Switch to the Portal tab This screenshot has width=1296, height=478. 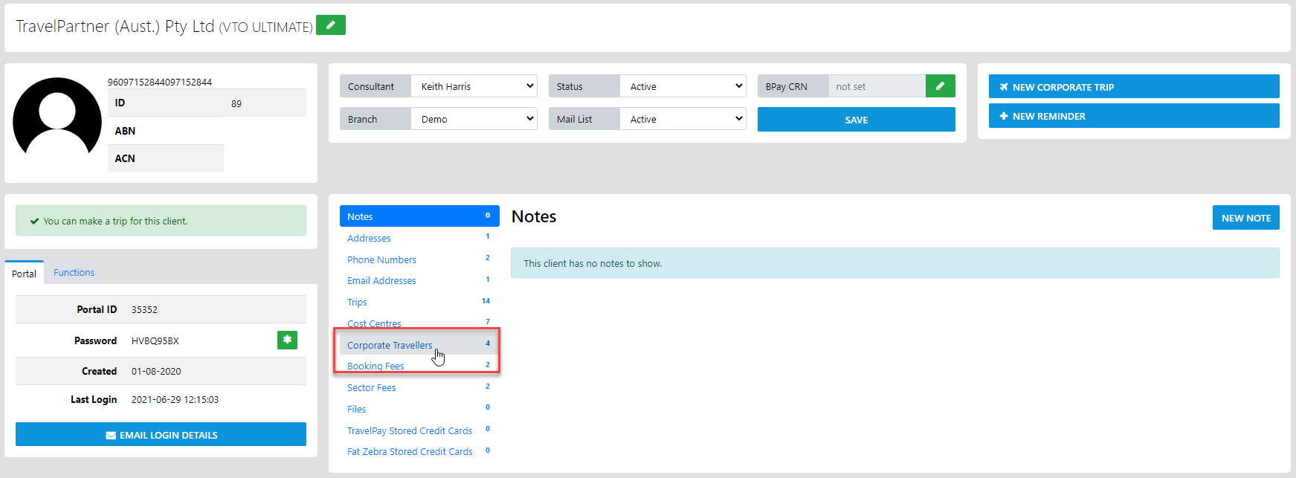(24, 274)
